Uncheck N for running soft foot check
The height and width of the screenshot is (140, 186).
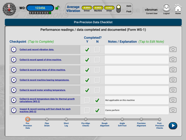[x=97, y=110]
